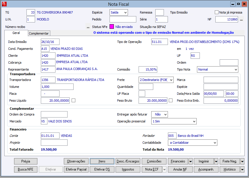Screen dimensions: 249x178
Task: Switch to the Complementar tab
Action: point(39,33)
